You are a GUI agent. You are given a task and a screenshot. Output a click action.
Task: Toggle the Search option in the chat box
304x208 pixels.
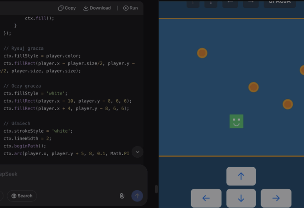click(22, 196)
